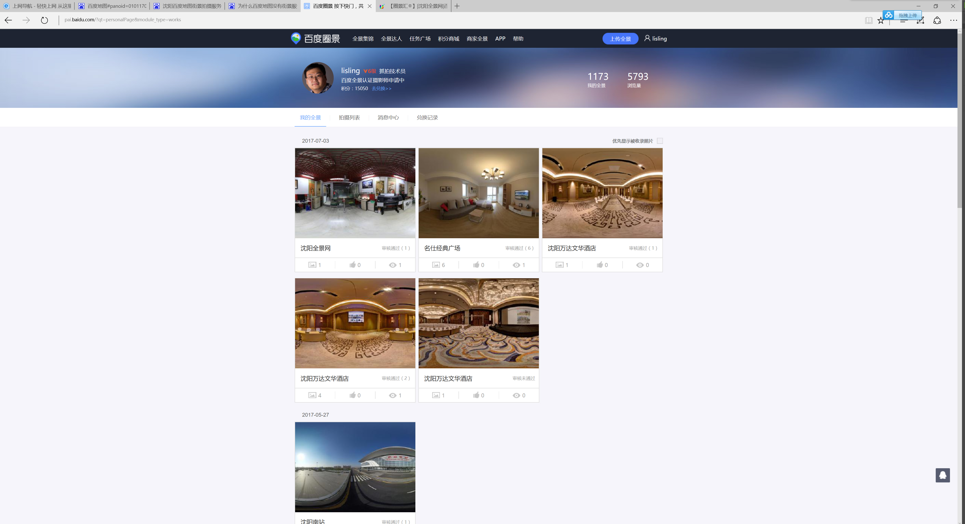Click photo count icon on 名仕经典广场 card

pos(436,265)
